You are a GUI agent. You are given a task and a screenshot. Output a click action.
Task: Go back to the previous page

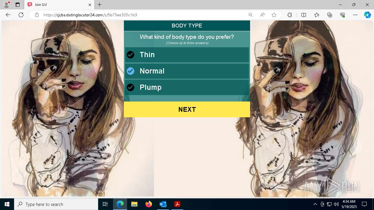pos(8,15)
